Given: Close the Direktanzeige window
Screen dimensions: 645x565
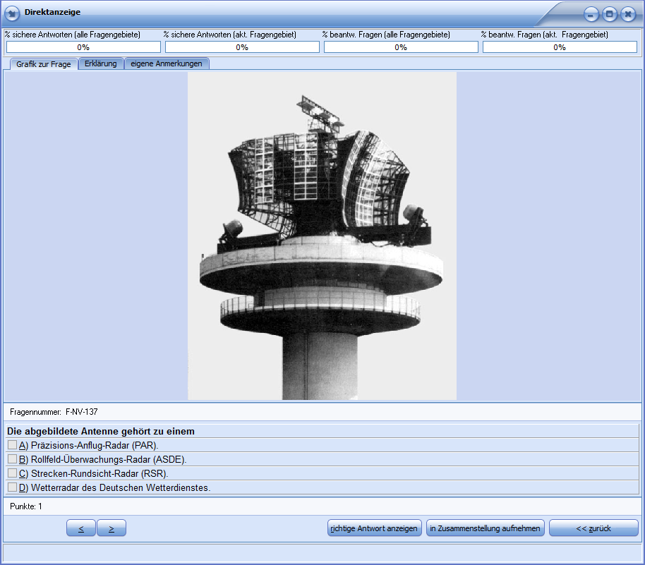Looking at the screenshot, I should point(628,15).
